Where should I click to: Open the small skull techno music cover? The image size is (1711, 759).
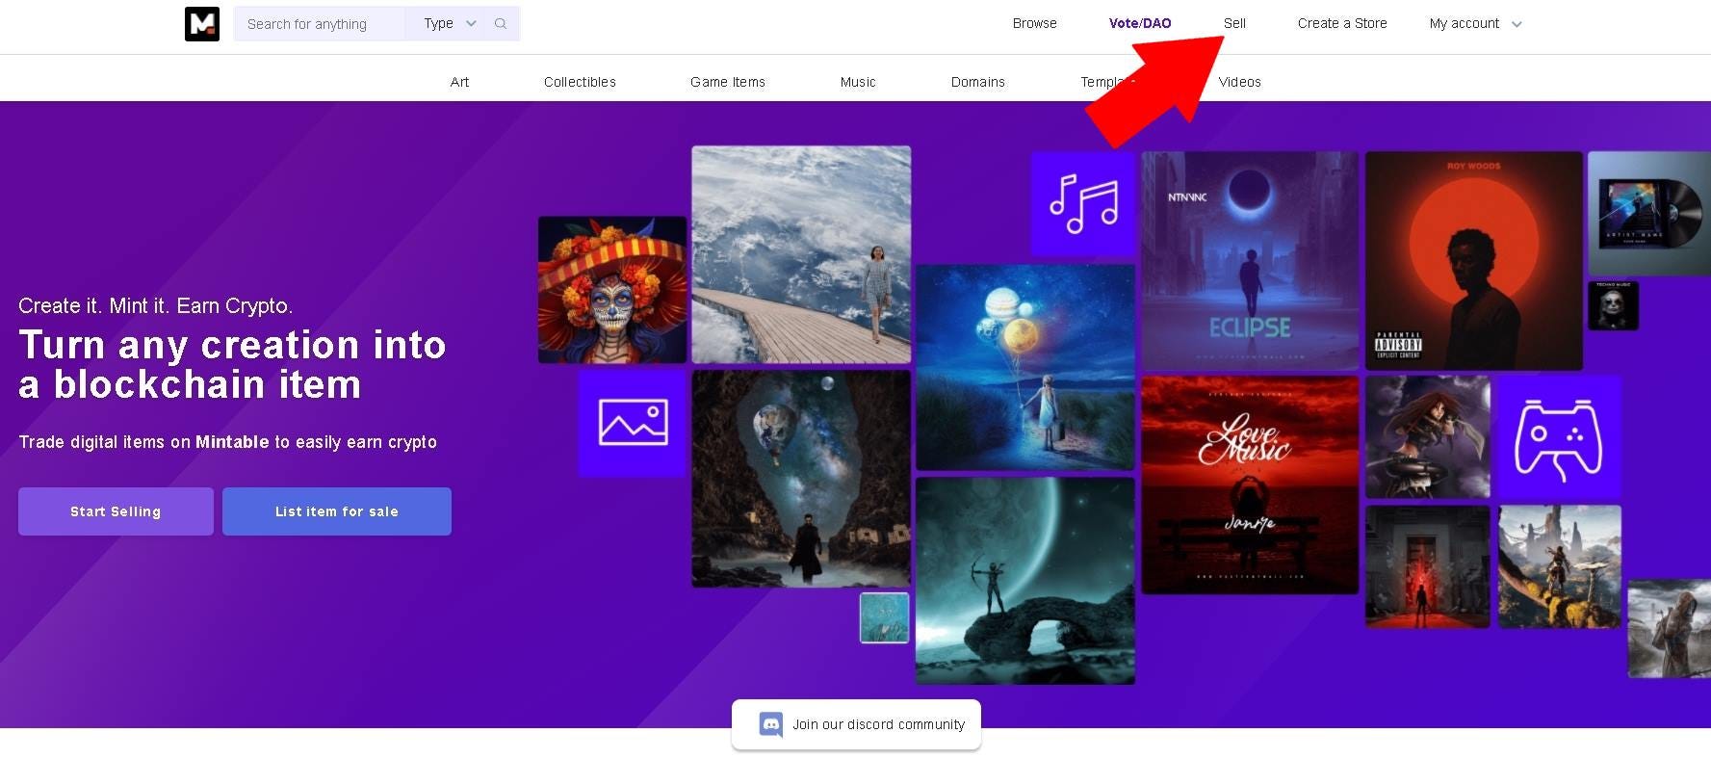click(x=1613, y=305)
